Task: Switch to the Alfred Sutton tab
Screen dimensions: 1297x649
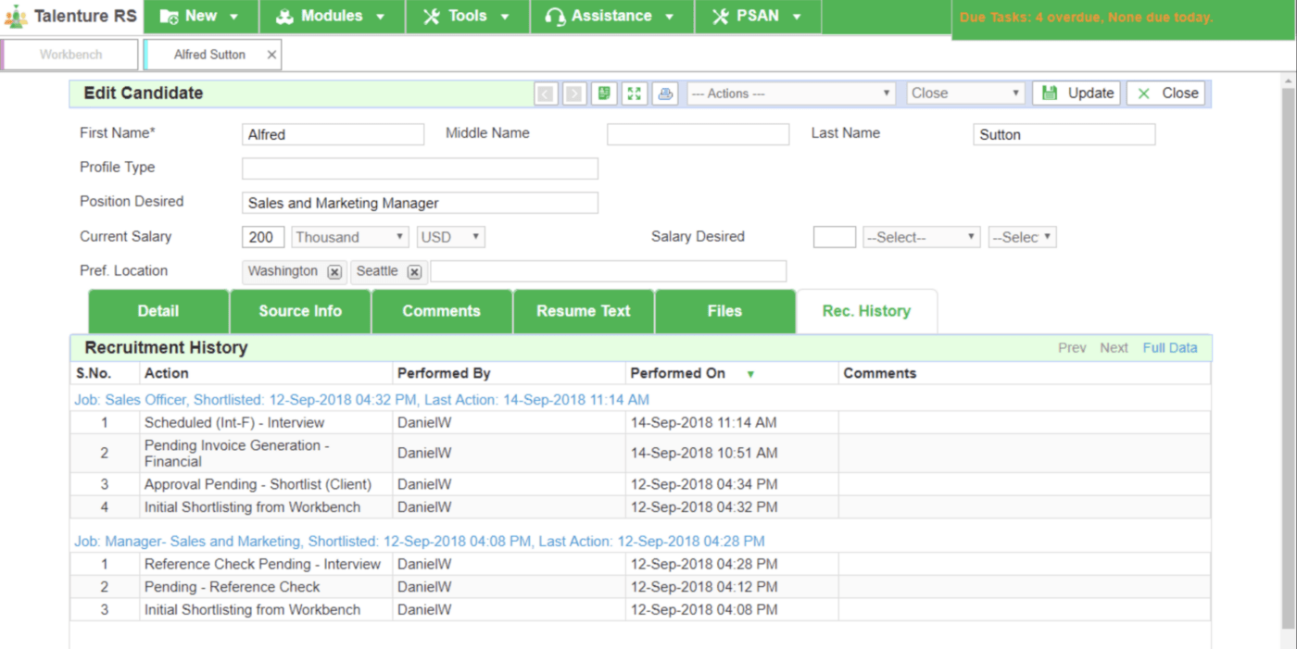Action: [209, 55]
